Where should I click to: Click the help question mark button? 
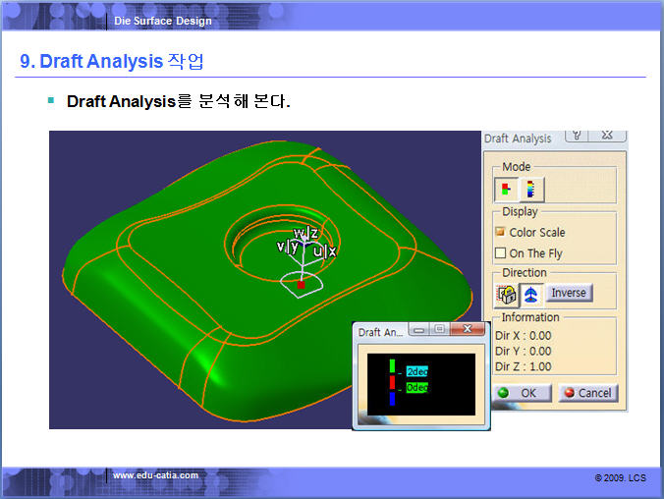(x=578, y=138)
